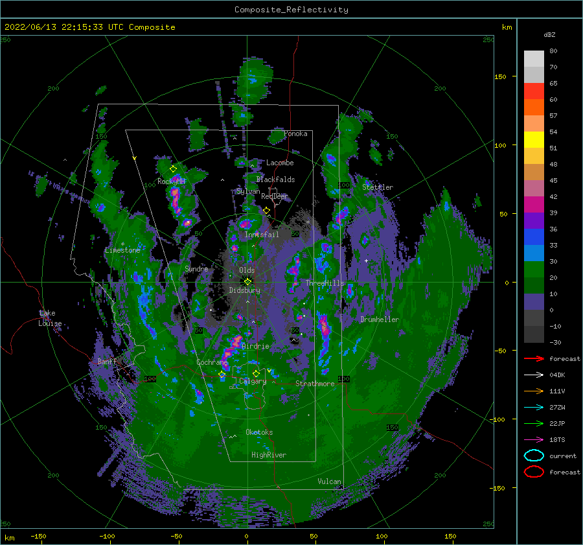Click the cyan 'current' ellipse icon
Image resolution: width=583 pixels, height=545 pixels.
(x=534, y=456)
